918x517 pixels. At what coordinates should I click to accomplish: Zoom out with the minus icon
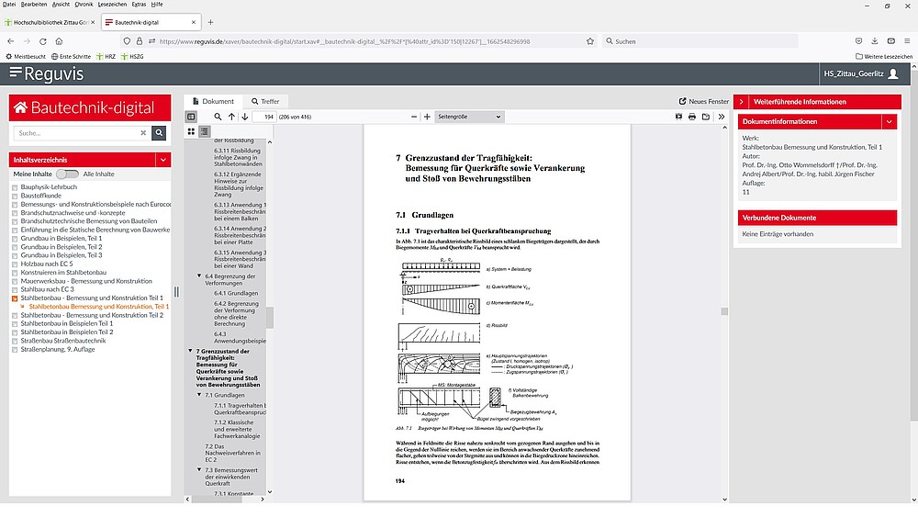(414, 118)
